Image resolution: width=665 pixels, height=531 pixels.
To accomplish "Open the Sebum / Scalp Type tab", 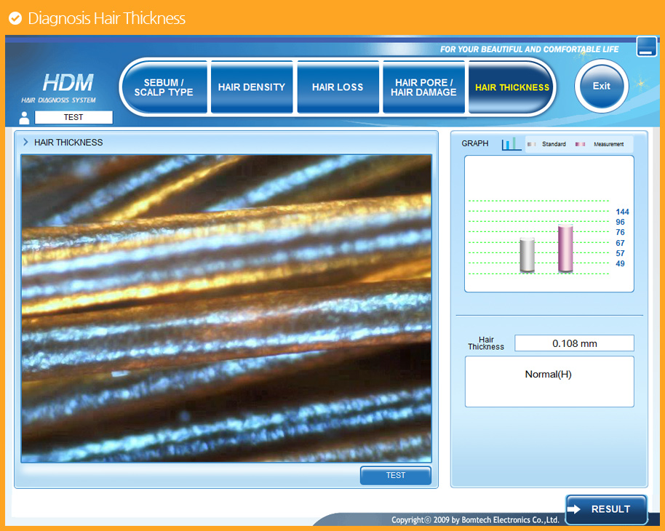I will click(164, 87).
